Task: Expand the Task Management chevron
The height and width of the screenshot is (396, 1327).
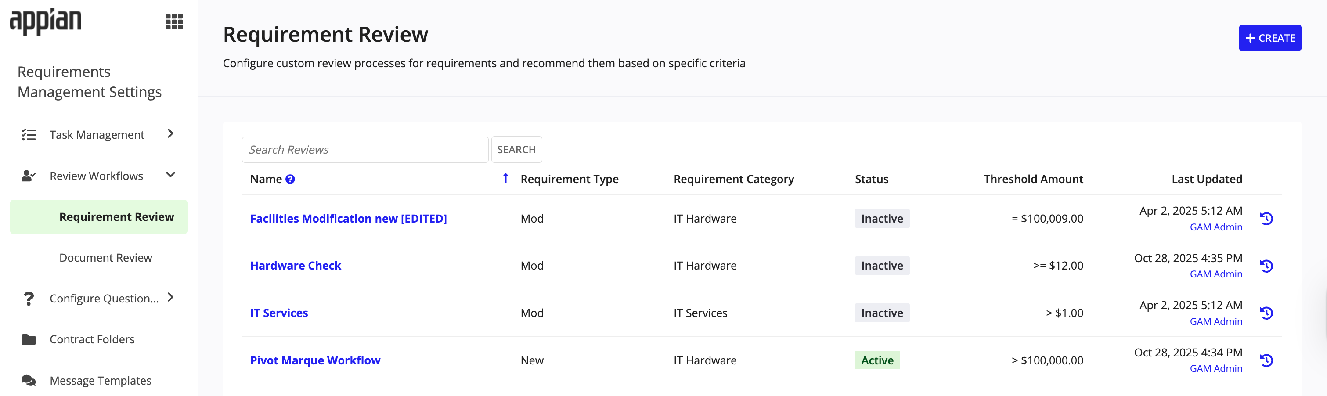Action: (170, 134)
